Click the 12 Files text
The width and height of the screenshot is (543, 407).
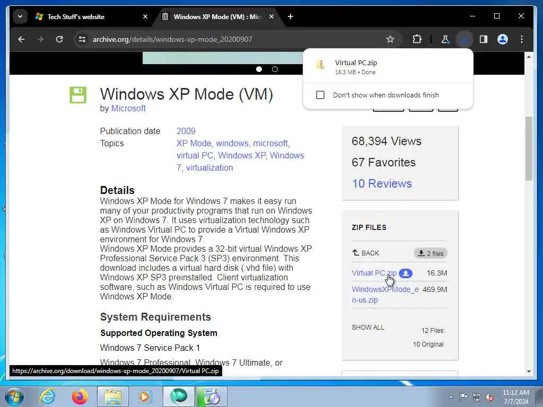(x=433, y=331)
